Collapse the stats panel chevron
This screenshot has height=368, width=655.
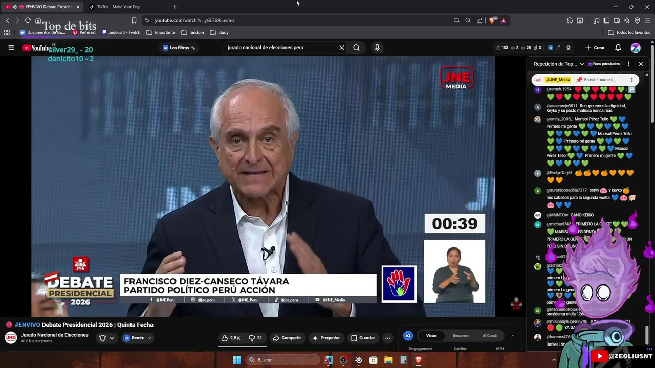(x=512, y=336)
